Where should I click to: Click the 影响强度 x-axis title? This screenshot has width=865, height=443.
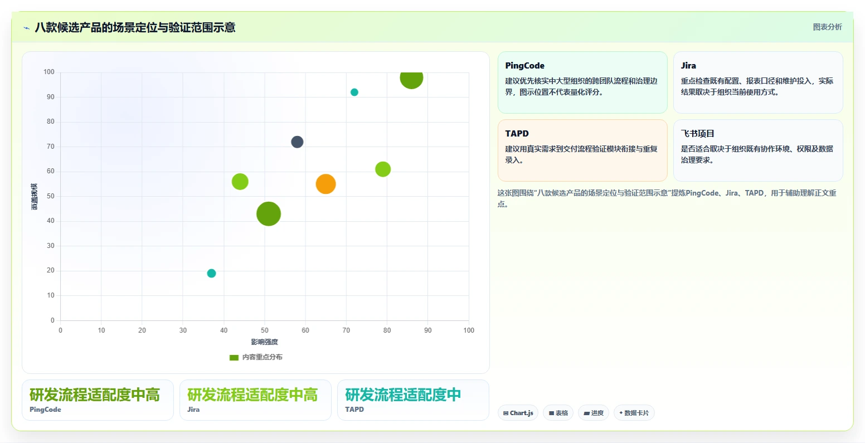coord(264,342)
